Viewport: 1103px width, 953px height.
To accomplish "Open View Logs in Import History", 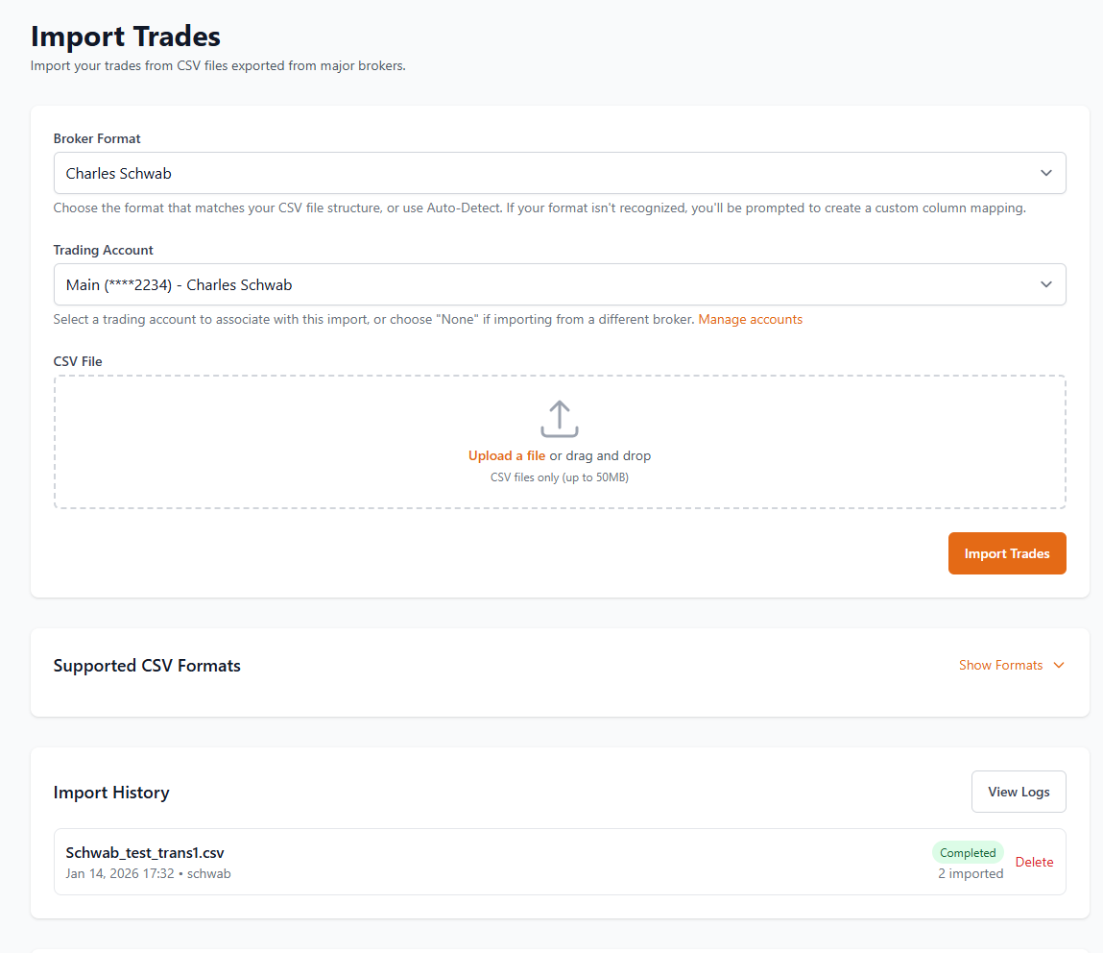I will point(1019,792).
